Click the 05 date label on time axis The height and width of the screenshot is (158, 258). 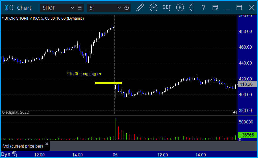point(115,155)
